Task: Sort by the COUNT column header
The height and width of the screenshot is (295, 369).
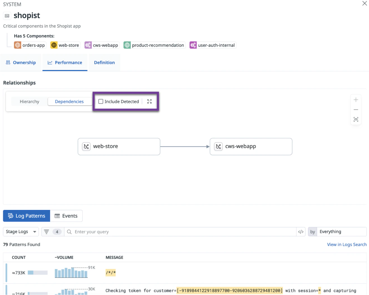Action: (19, 257)
